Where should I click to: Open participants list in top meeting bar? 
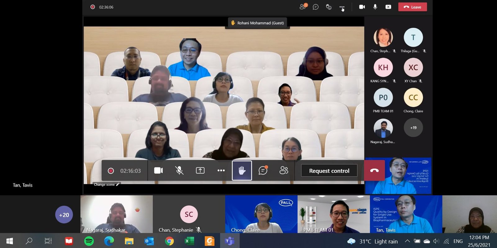point(303,7)
